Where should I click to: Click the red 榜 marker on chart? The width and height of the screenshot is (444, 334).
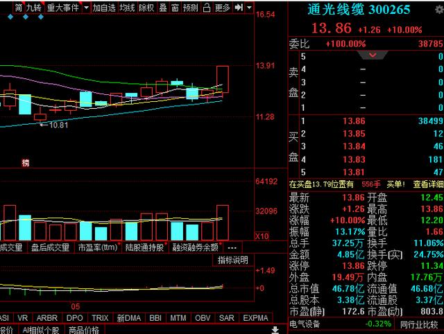click(x=26, y=163)
